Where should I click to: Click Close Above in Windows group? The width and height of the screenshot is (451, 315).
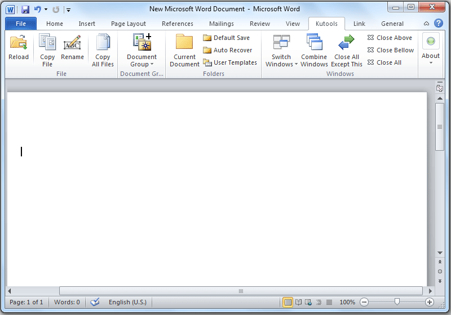coord(390,38)
